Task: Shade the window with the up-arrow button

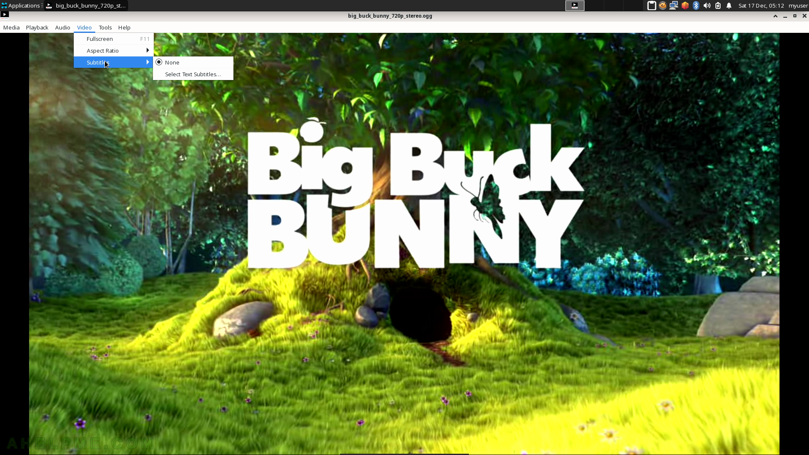Action: coord(775,16)
